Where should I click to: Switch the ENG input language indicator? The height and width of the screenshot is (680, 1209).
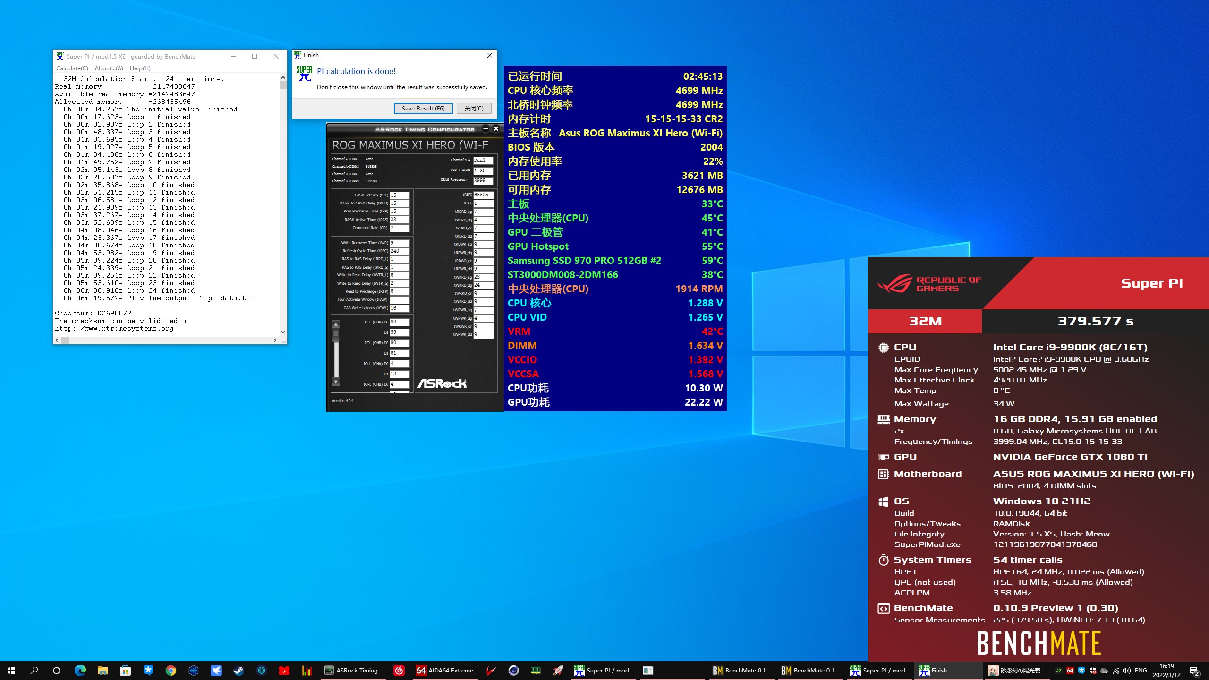point(1141,670)
